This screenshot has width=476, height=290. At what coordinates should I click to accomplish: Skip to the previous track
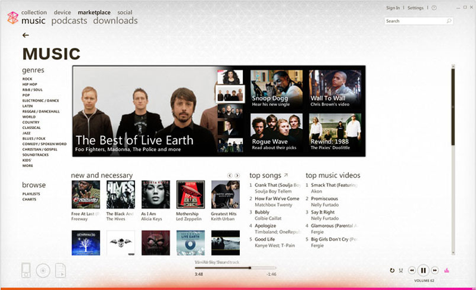click(x=412, y=270)
